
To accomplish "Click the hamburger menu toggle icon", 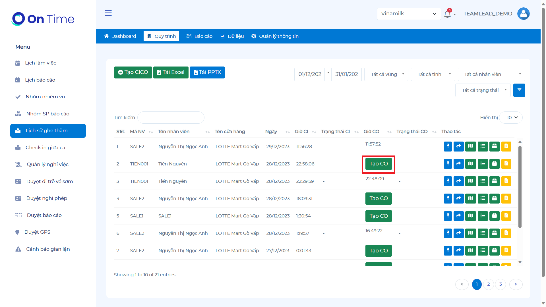I will pos(108,13).
